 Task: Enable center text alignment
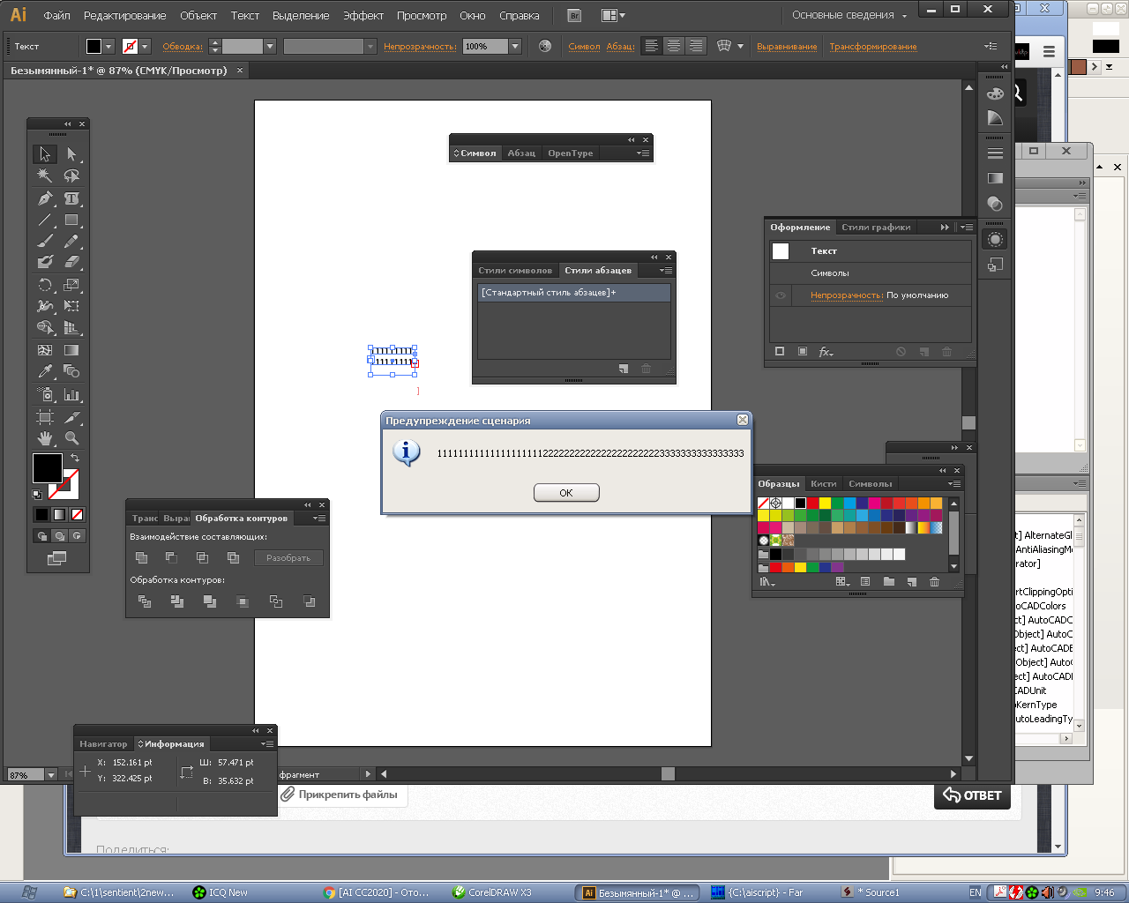674,46
